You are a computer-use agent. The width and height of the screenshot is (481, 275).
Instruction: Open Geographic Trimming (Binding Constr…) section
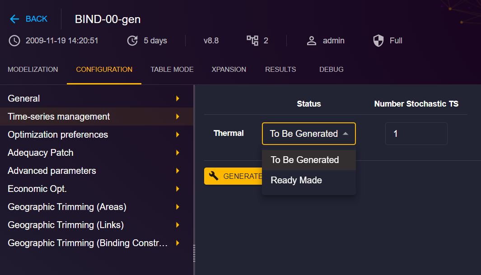tap(97, 243)
